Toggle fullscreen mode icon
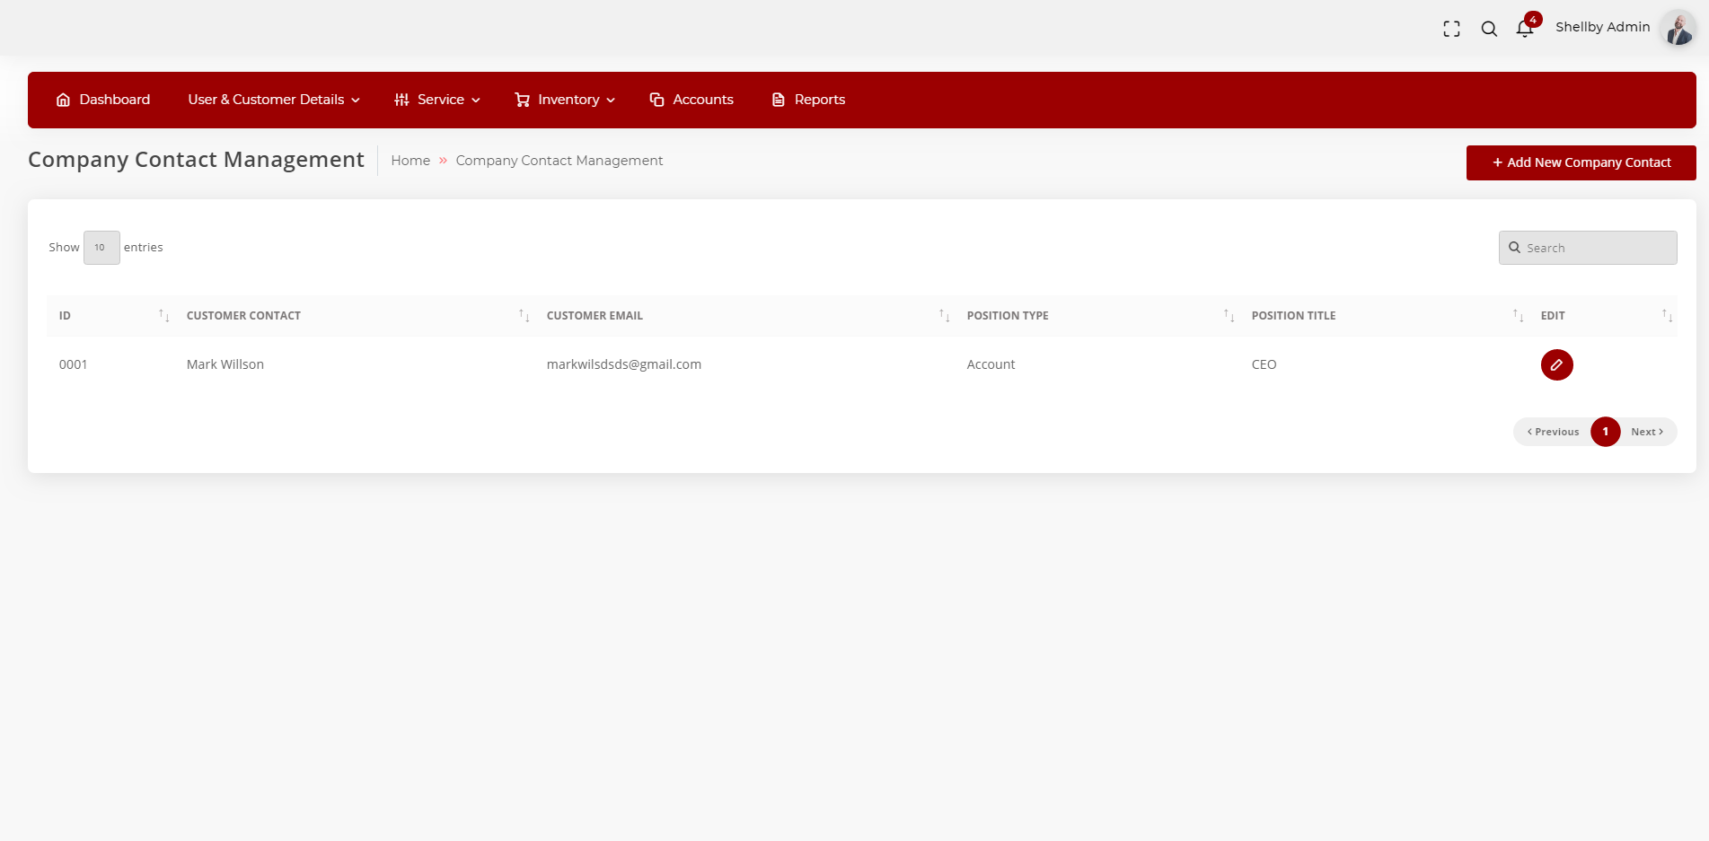This screenshot has height=841, width=1709. point(1451,29)
